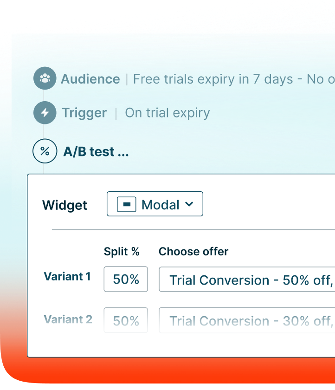335x390 pixels.
Task: Switch to the Trigger step labeled On trial expiry
Action: (85, 112)
